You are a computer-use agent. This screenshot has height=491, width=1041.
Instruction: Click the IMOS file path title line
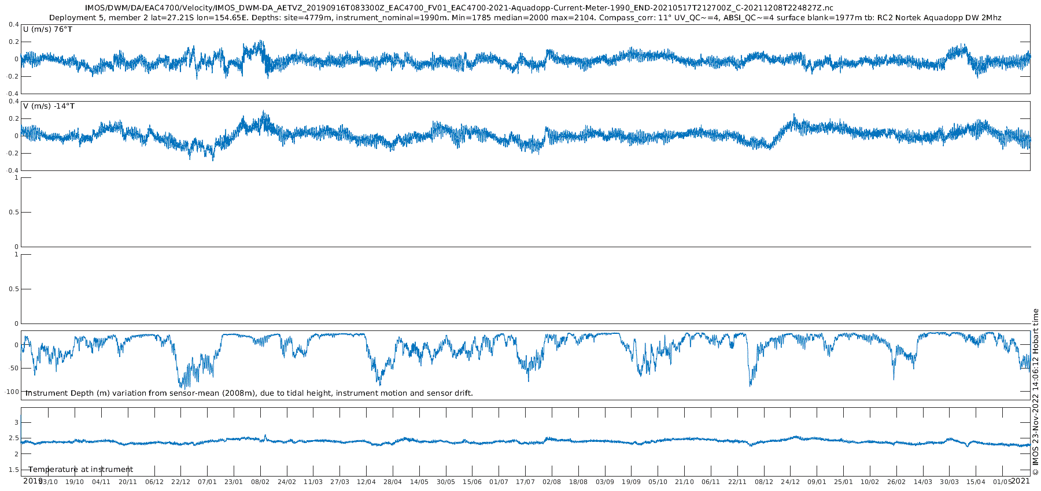459,8
